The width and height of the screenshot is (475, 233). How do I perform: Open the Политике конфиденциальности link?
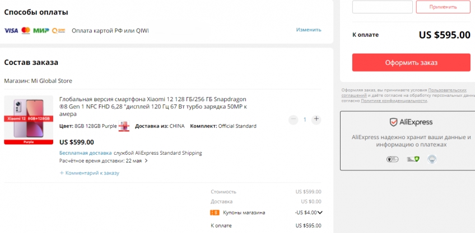[x=394, y=101]
